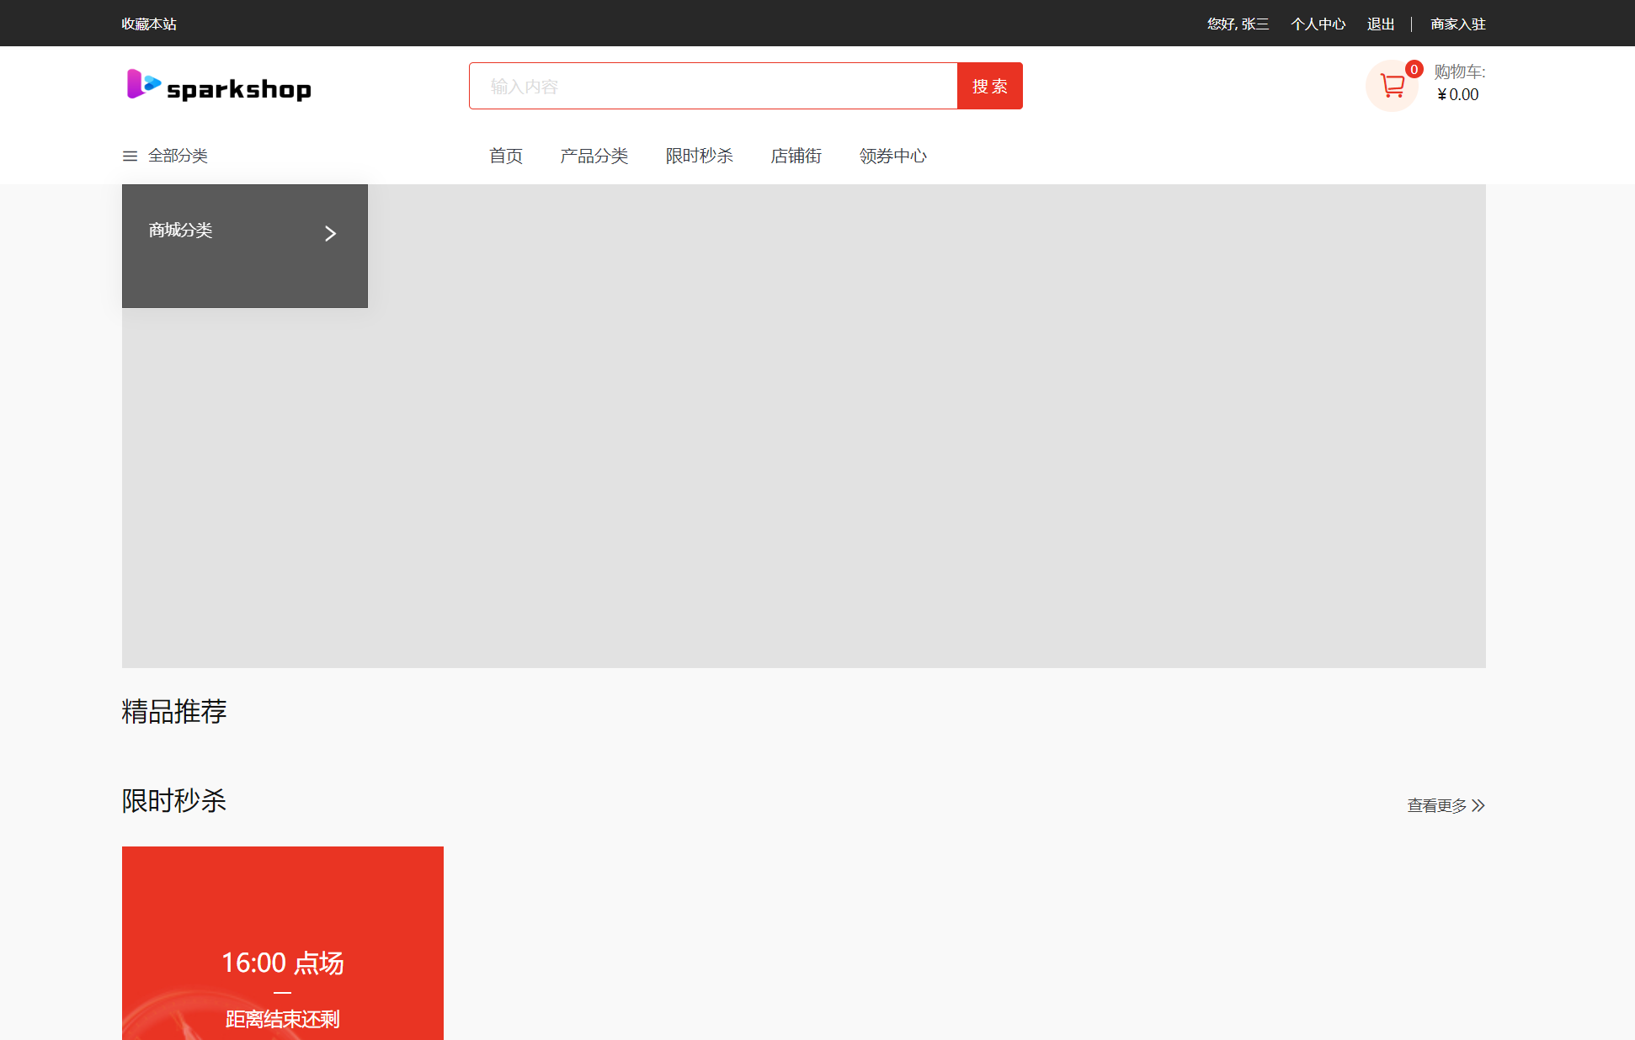Click the 16:00 点场 flash sale card

(283, 943)
